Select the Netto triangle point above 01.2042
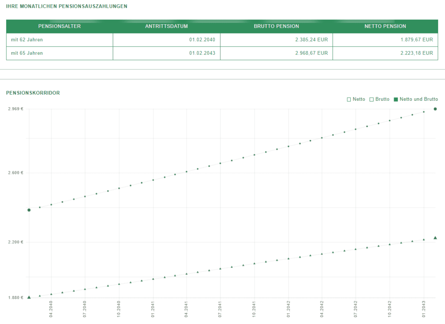 click(x=289, y=258)
